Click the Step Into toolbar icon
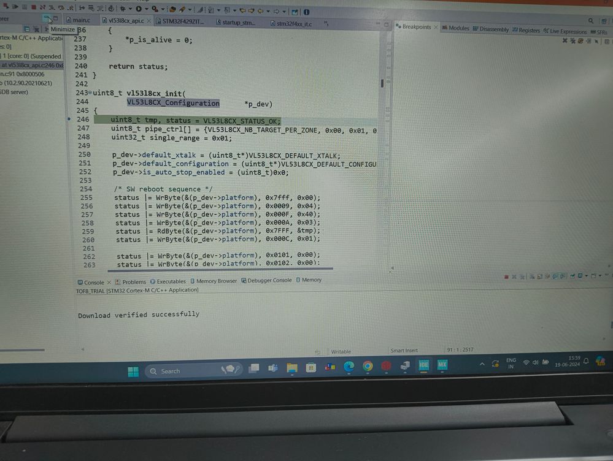613x461 pixels. (52, 7)
